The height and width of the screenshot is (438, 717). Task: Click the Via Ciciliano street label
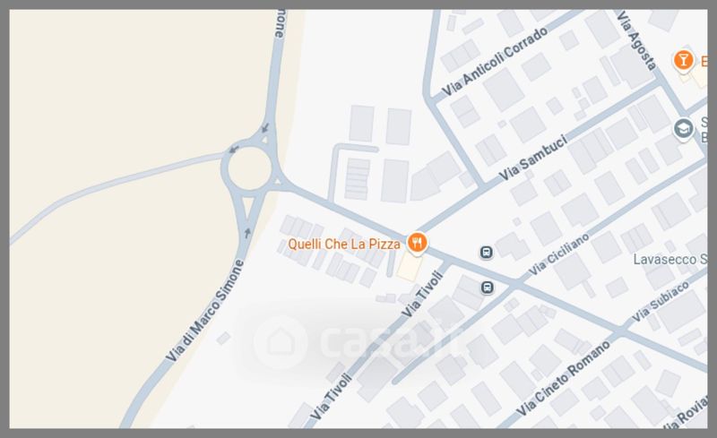pyautogui.click(x=558, y=254)
